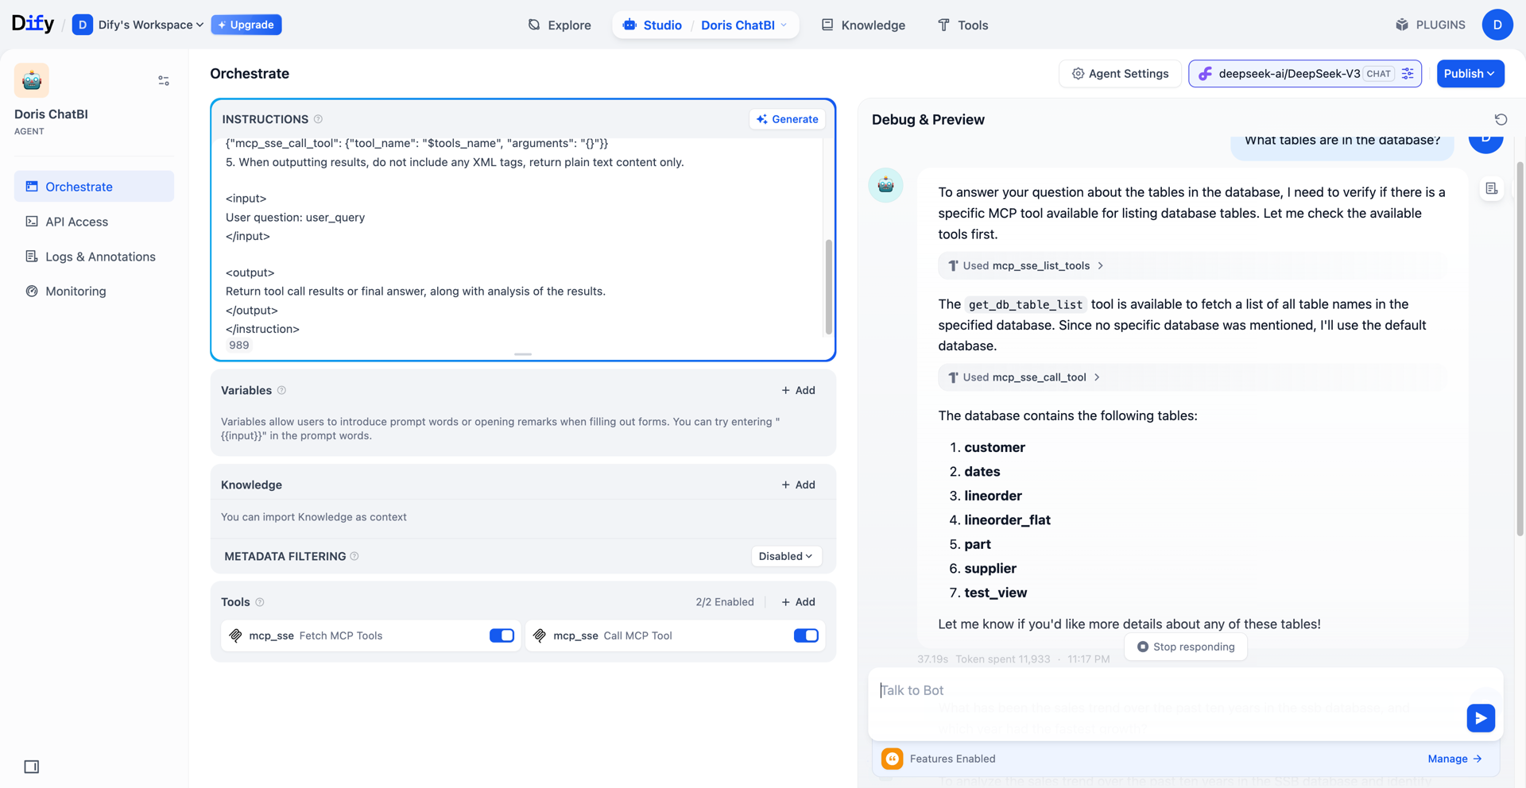1526x788 pixels.
Task: Go to the Explore tab
Action: click(x=560, y=25)
